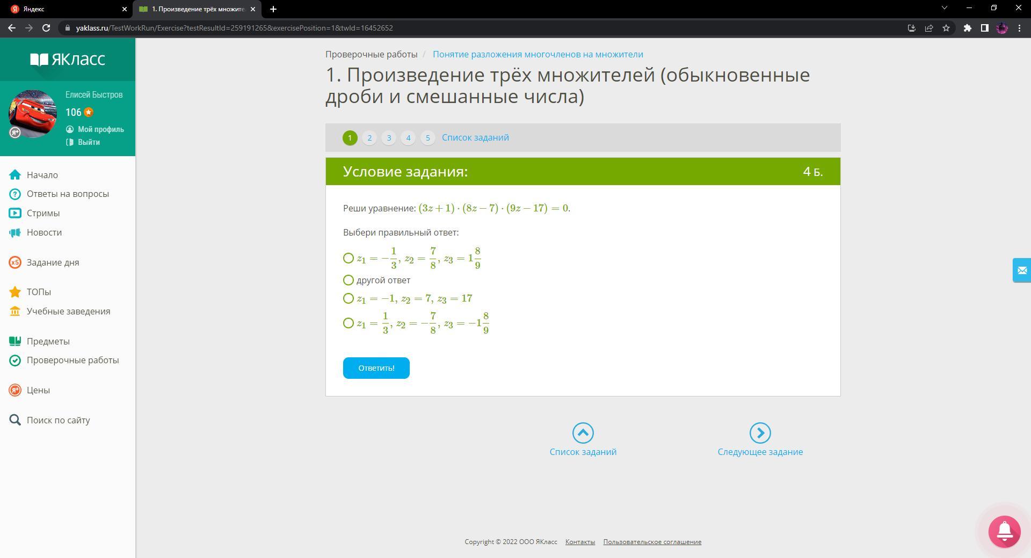Screen dimensions: 1031x558
Task: Reload the page
Action: point(46,28)
